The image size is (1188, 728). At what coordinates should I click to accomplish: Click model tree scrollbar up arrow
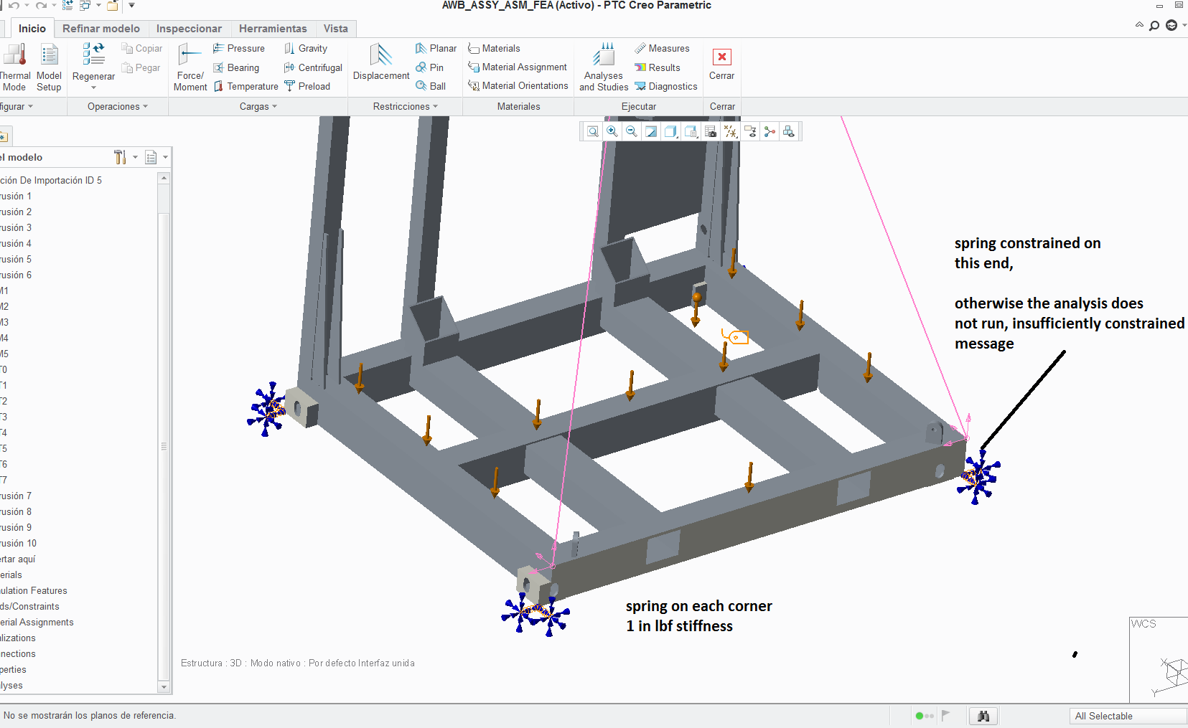[164, 178]
